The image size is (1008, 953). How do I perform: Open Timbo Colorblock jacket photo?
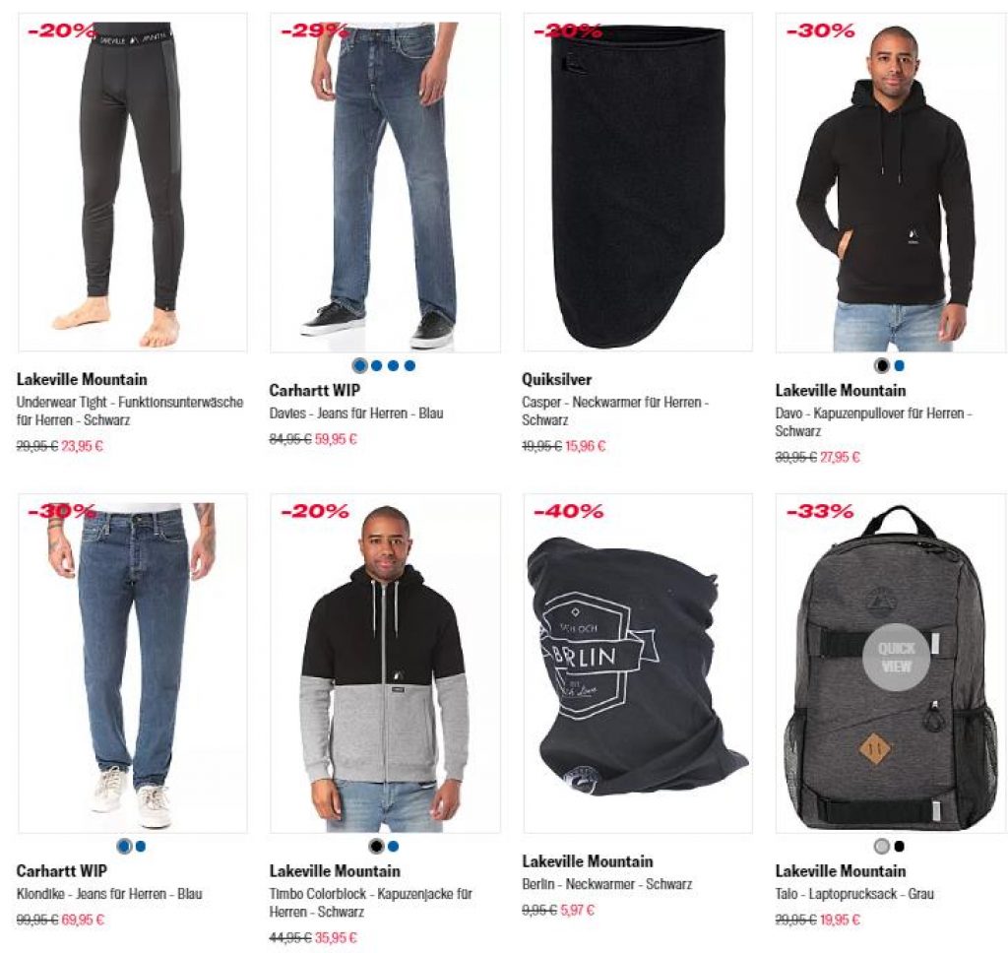[385, 664]
